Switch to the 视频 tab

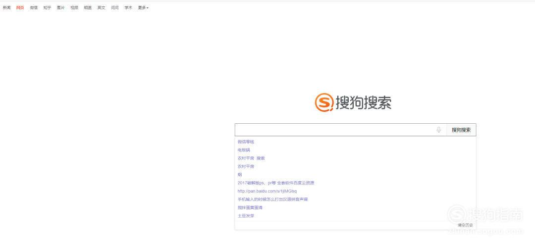(x=74, y=8)
